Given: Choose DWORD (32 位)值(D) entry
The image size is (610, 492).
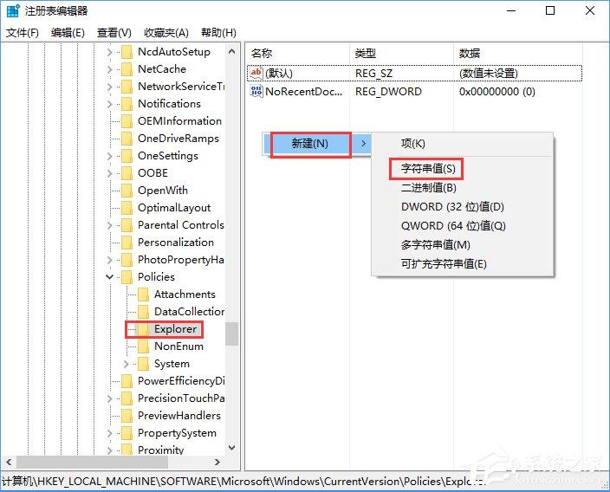Looking at the screenshot, I should [x=452, y=206].
